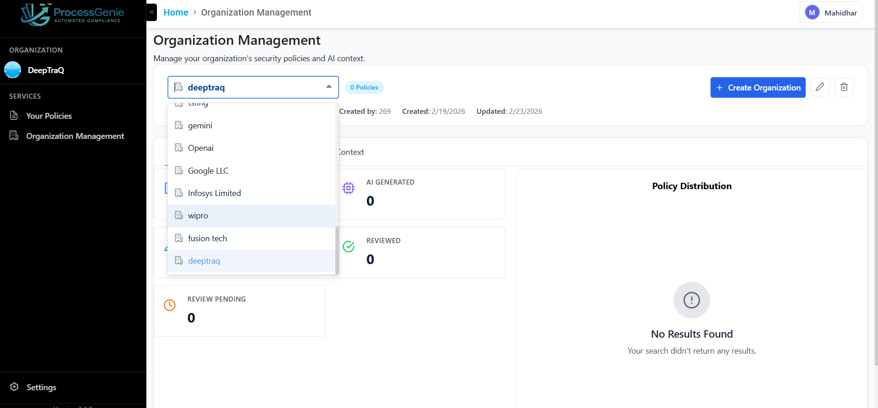Click the plus icon on Create Organization
The height and width of the screenshot is (408, 878).
pyautogui.click(x=720, y=88)
